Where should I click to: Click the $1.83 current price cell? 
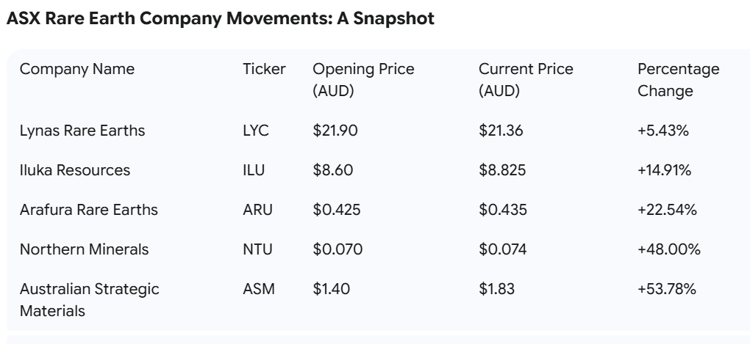point(496,290)
